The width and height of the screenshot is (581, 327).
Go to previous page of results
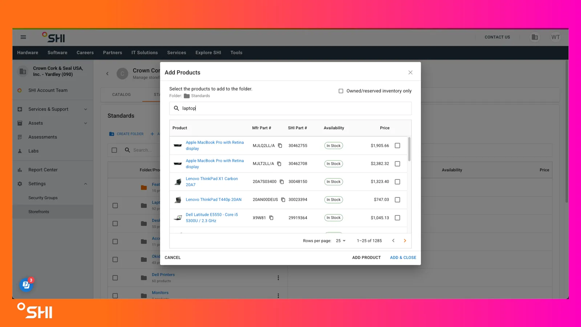coord(393,241)
